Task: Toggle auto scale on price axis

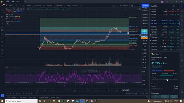Action: coord(147,93)
